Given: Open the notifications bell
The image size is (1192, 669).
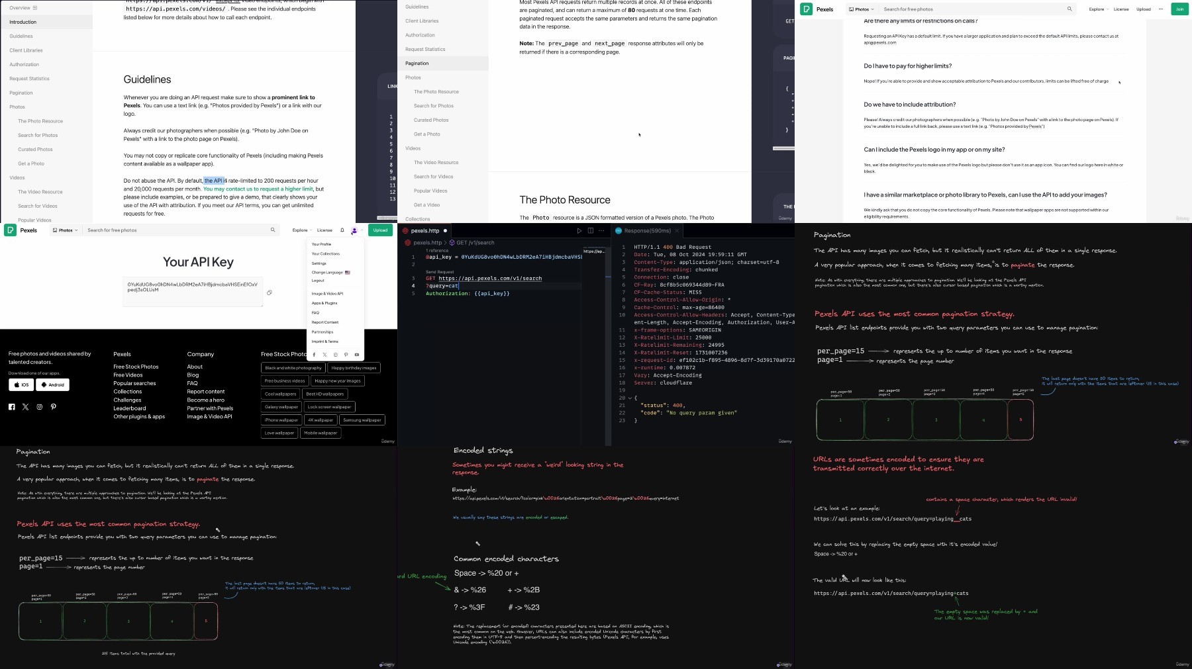Looking at the screenshot, I should [x=342, y=230].
